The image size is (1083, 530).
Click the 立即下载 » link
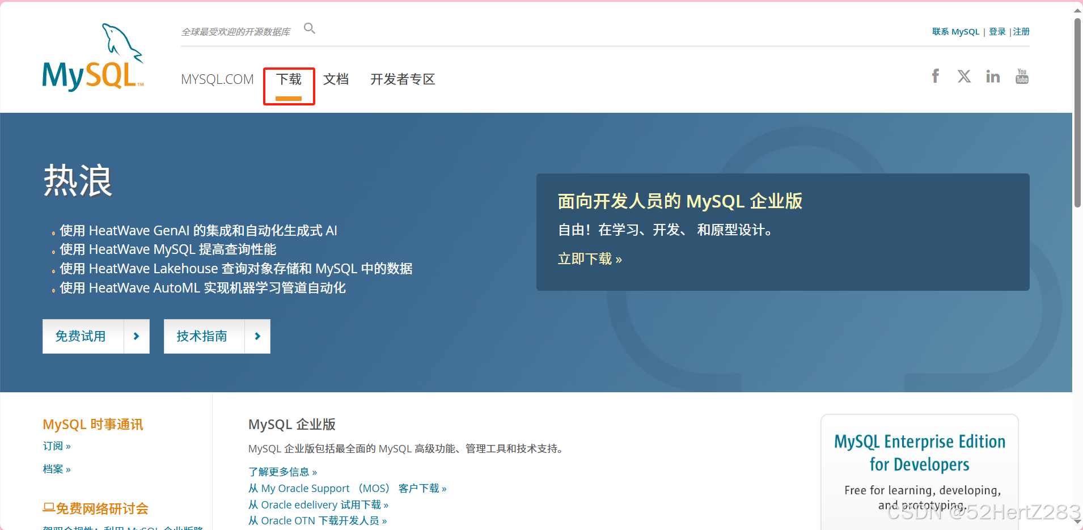coord(590,259)
